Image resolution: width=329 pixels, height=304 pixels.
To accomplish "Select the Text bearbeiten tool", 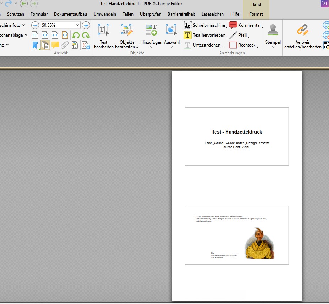I will (104, 36).
